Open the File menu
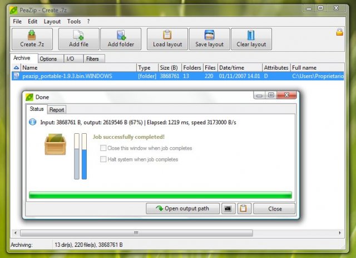Image resolution: width=356 pixels, height=258 pixels. coord(17,21)
